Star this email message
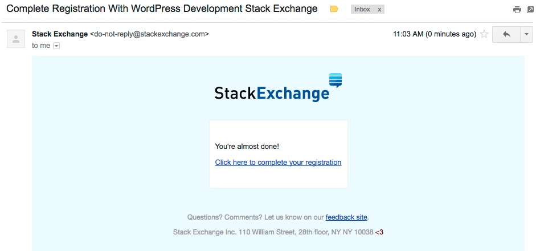536x251 pixels. coord(484,34)
